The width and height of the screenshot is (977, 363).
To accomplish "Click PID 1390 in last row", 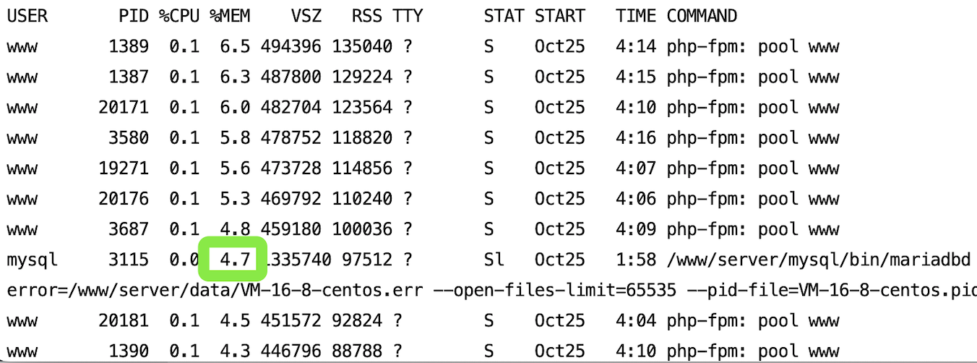I will pos(129,351).
